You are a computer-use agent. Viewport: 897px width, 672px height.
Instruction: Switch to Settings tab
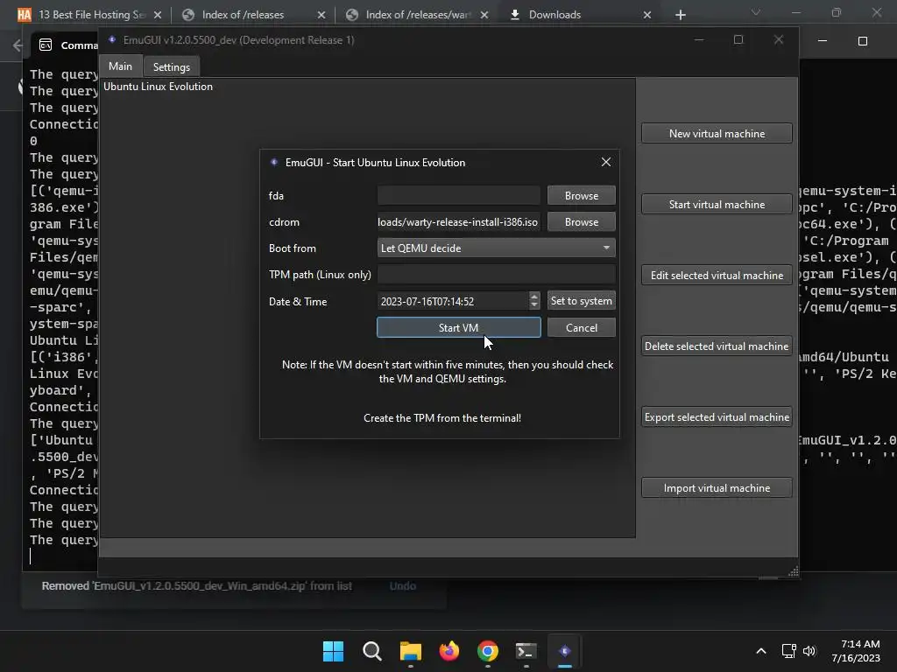click(172, 66)
